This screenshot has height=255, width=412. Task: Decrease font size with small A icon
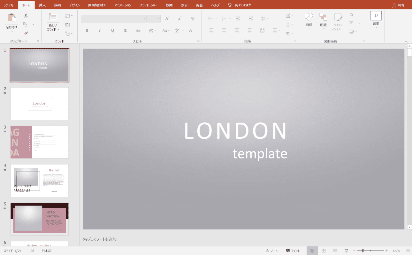[179, 18]
